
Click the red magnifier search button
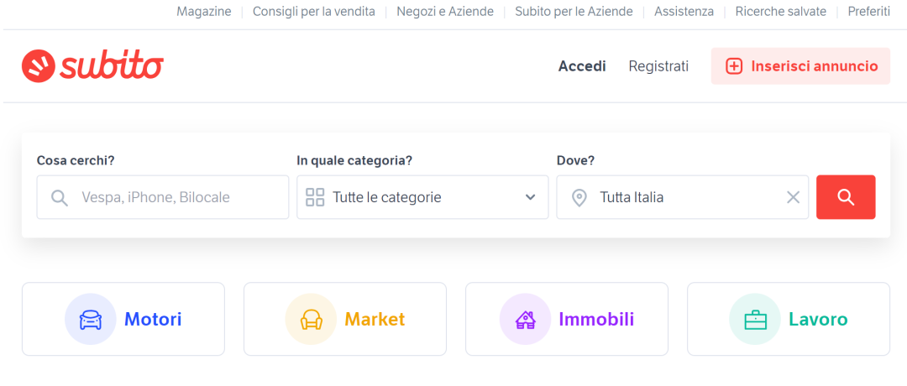(846, 197)
